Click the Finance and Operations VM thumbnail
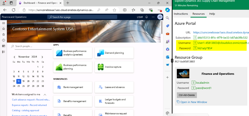Image resolution: width=249 pixels, height=116 pixels. click(183, 74)
